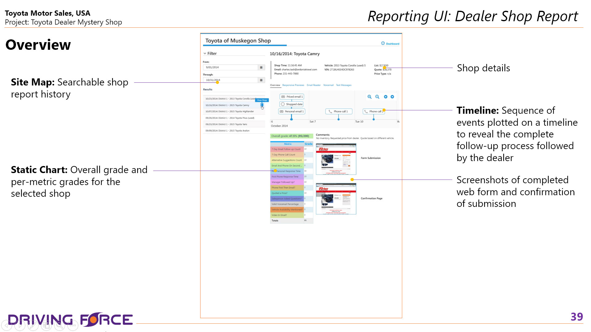The height and width of the screenshot is (332, 591).
Task: Click the Grade column header
Action: 308,144
